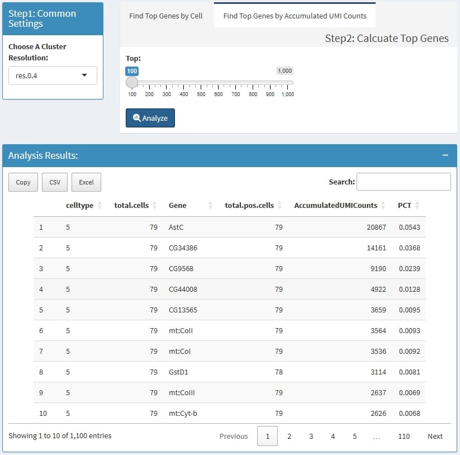Viewport: 460px width, 455px height.
Task: Select Find Top Genes by Accumulated UMI Counts tab
Action: (295, 16)
